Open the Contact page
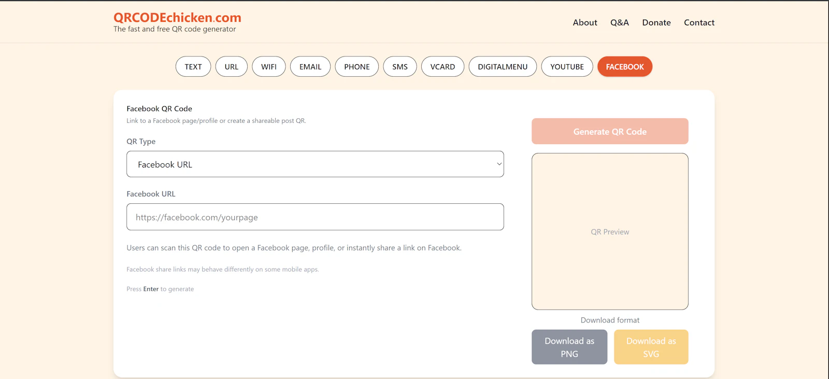The width and height of the screenshot is (829, 379). pos(699,22)
